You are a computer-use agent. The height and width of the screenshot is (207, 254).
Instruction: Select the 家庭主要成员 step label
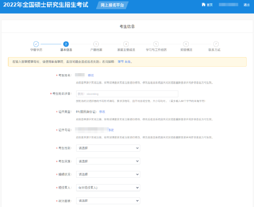click(x=126, y=50)
